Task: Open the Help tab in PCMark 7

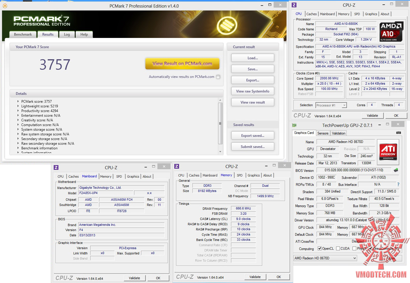Action: [84, 34]
